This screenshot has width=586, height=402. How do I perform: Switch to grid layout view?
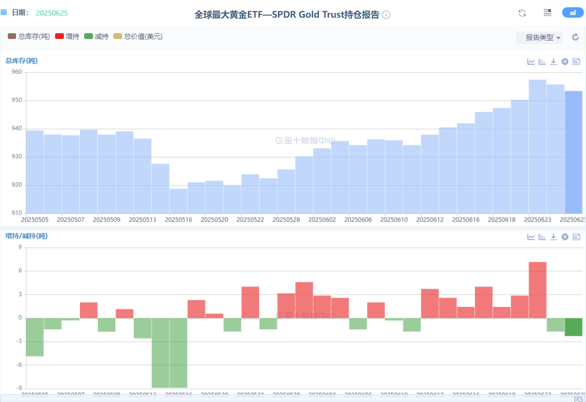coord(548,13)
